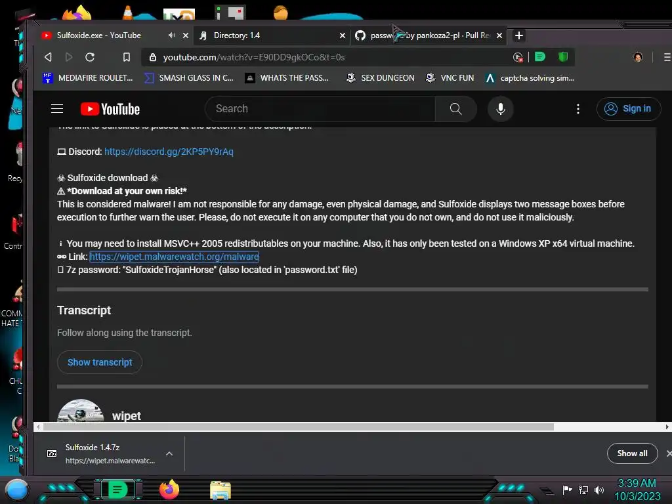Screen dimensions: 672x504
Task: Click the network tray icon
Action: pos(583,490)
